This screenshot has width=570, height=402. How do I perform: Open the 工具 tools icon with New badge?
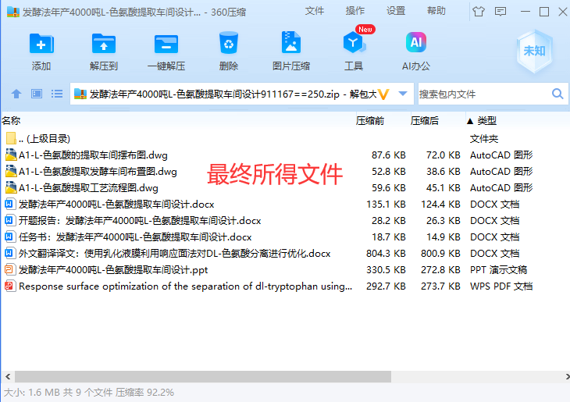tap(354, 42)
